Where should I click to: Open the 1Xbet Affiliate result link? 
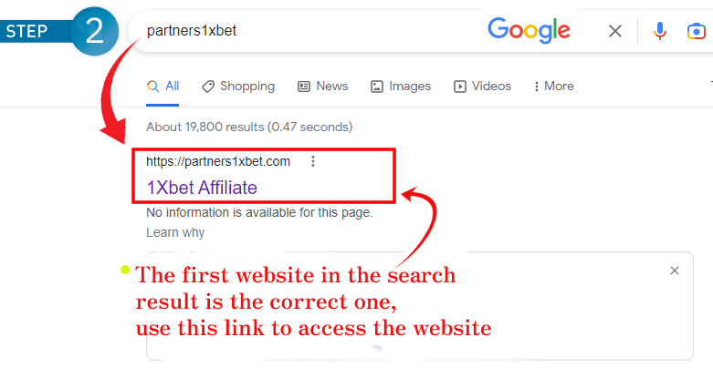tap(202, 188)
